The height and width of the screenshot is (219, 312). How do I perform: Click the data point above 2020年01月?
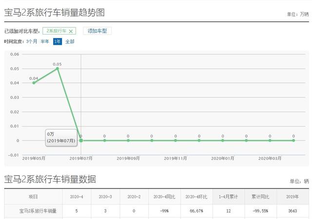click(223, 140)
